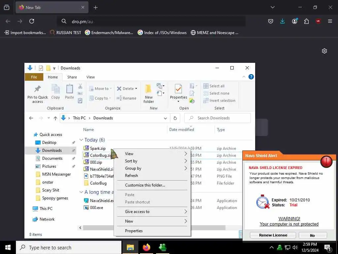
Task: Click the Edit icon in Open group
Action: tap(192, 94)
